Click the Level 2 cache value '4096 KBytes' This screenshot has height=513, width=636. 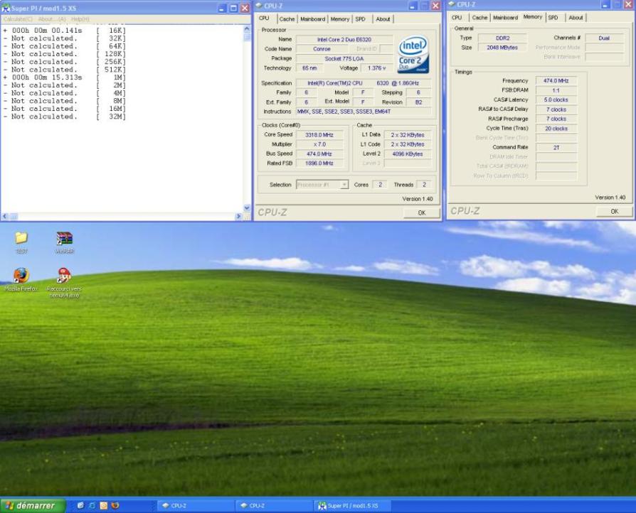pyautogui.click(x=407, y=154)
